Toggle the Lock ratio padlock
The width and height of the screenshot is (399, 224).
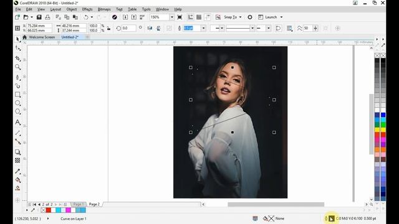coord(108,28)
